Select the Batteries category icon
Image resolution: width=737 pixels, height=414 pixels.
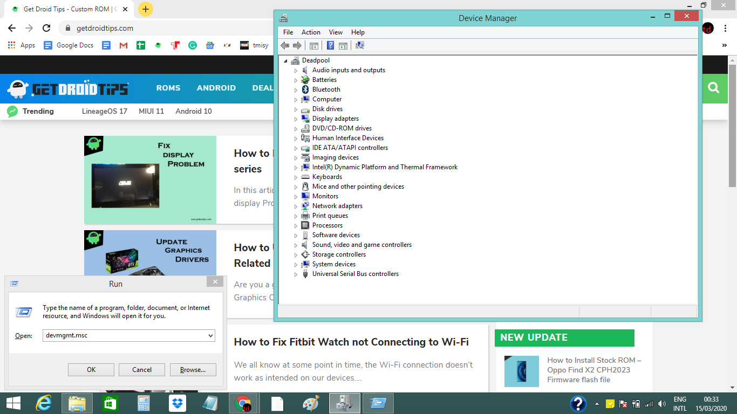pyautogui.click(x=305, y=80)
